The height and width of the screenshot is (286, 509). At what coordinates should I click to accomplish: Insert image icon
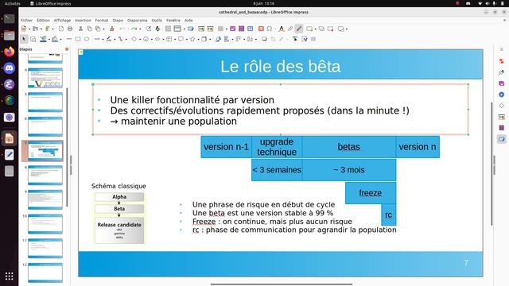(232, 29)
